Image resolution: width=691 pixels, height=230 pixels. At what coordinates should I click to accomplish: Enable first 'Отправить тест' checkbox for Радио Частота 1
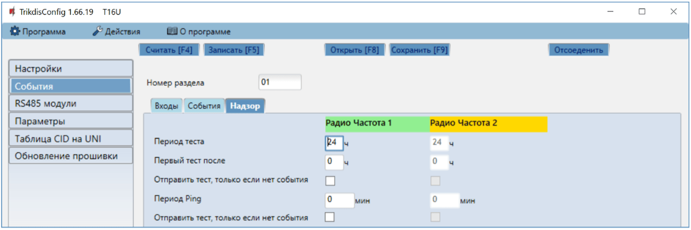[x=330, y=181]
